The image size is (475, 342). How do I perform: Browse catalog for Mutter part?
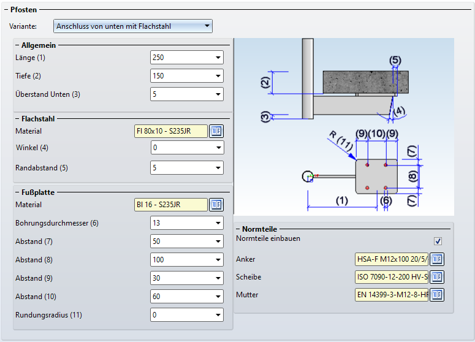(437, 295)
